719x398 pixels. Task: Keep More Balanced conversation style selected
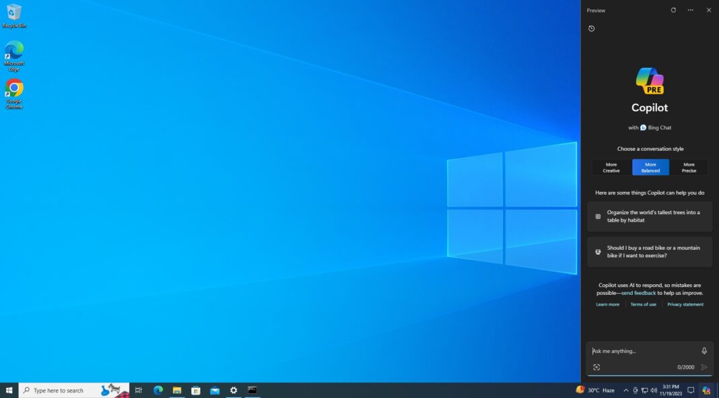click(x=650, y=167)
